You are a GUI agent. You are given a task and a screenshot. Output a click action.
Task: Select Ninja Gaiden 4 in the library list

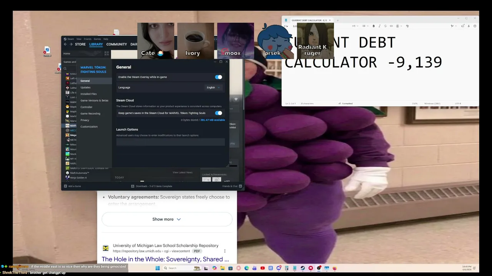pyautogui.click(x=78, y=177)
